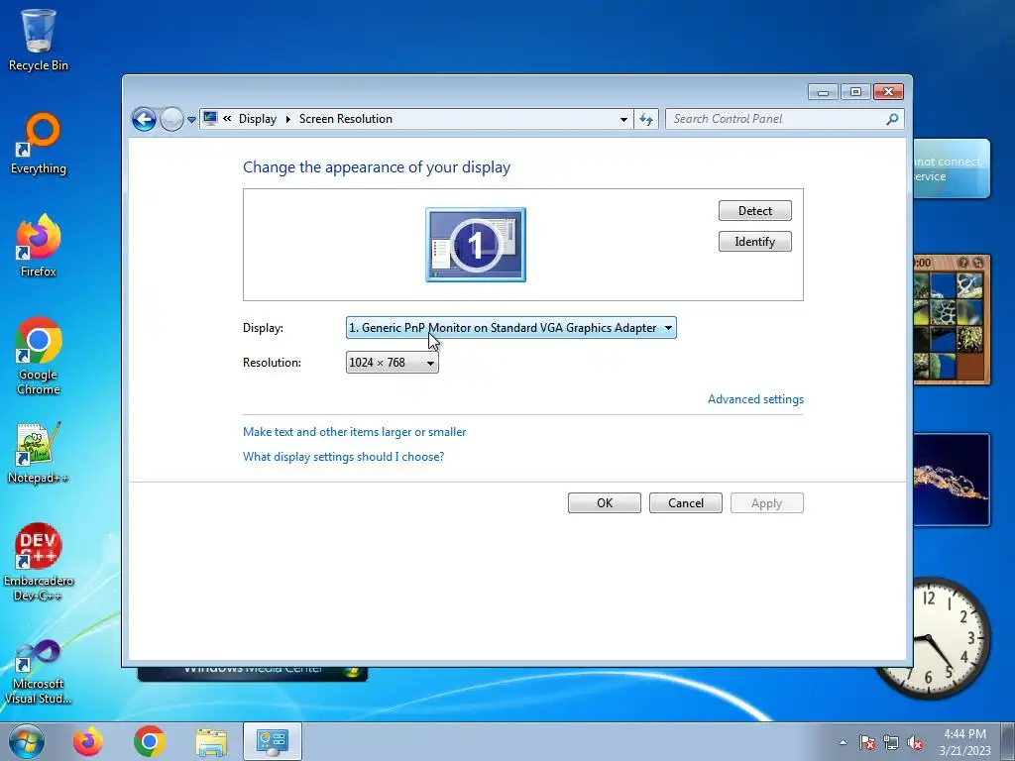
Task: Click Make text and other items larger or smaller
Action: 354,432
